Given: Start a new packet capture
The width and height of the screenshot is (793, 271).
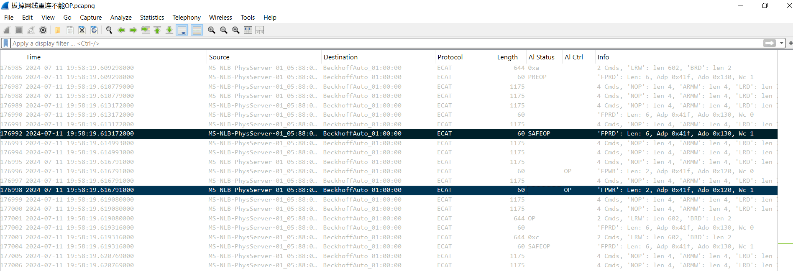Looking at the screenshot, I should pos(7,30).
